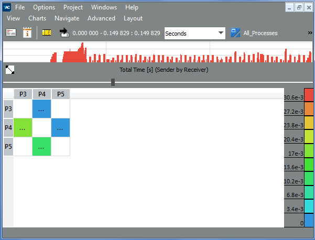Click the teal 6.8e-3 legend swatch
Screen dimensions: 315x240
[309, 192]
